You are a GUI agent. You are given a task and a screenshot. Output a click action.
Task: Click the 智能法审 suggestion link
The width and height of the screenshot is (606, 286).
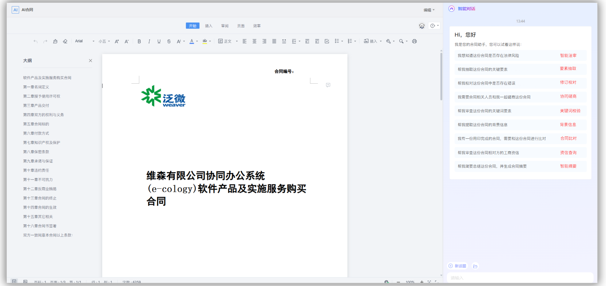[568, 55]
